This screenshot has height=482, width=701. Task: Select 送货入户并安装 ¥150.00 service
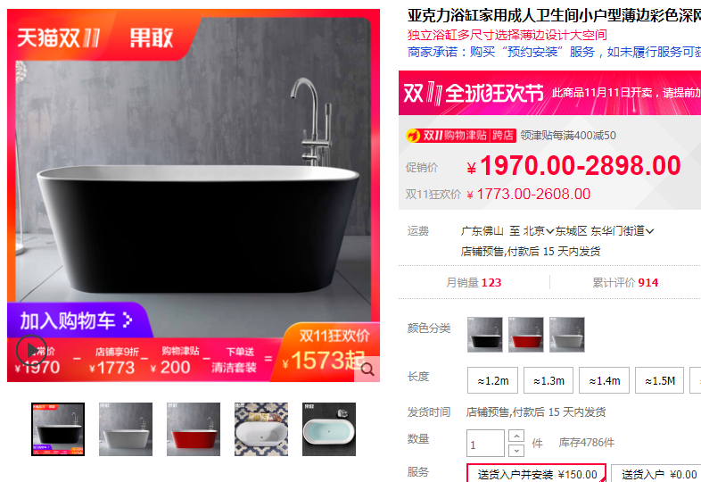click(537, 474)
